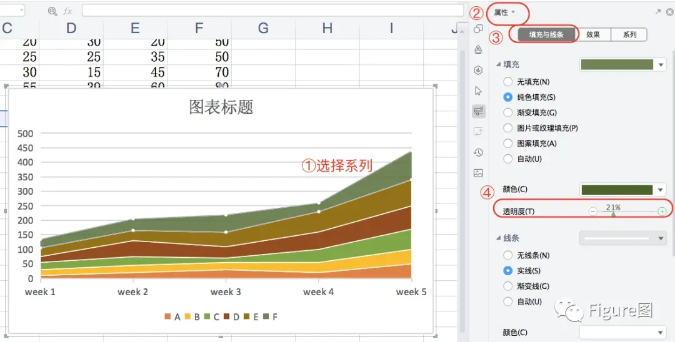Image resolution: width=675 pixels, height=342 pixels.
Task: Switch to the 系列 series tab
Action: (x=629, y=34)
